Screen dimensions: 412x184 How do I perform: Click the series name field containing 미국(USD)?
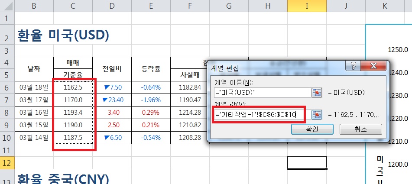pos(262,92)
